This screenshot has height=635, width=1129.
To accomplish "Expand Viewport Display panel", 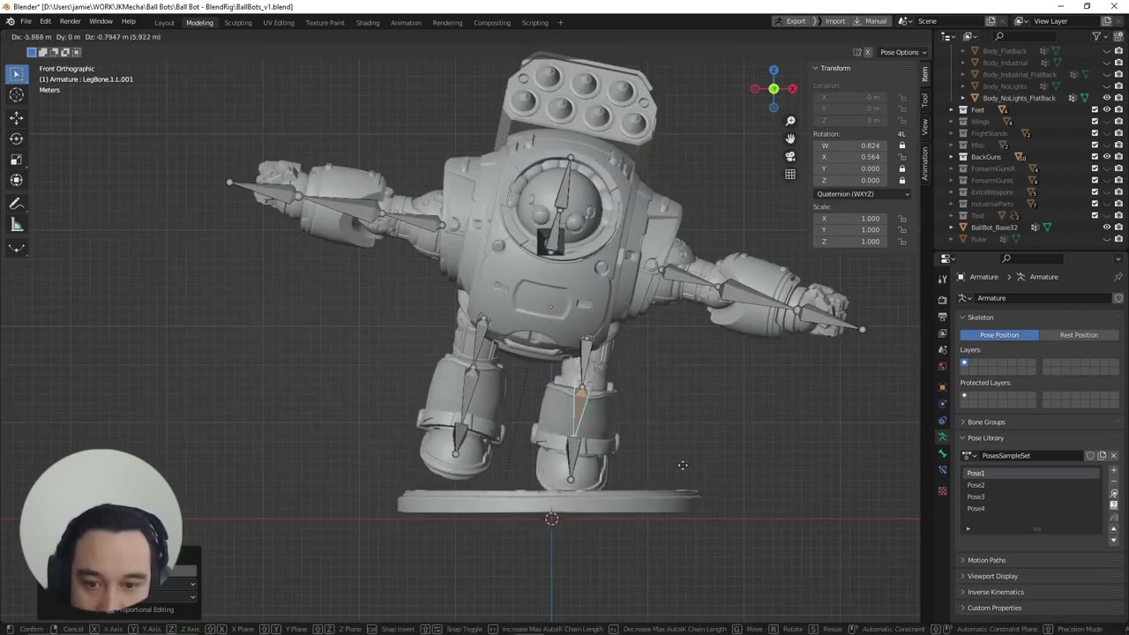I will click(x=992, y=576).
